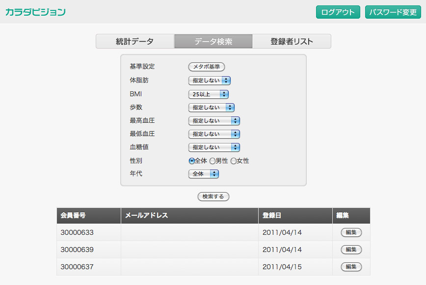Screen dimensions: 426x285
Task: Click 編集 for member 30000637
Action: 351,267
